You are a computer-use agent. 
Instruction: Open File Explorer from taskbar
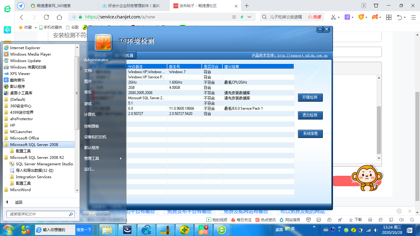[x=107, y=230]
